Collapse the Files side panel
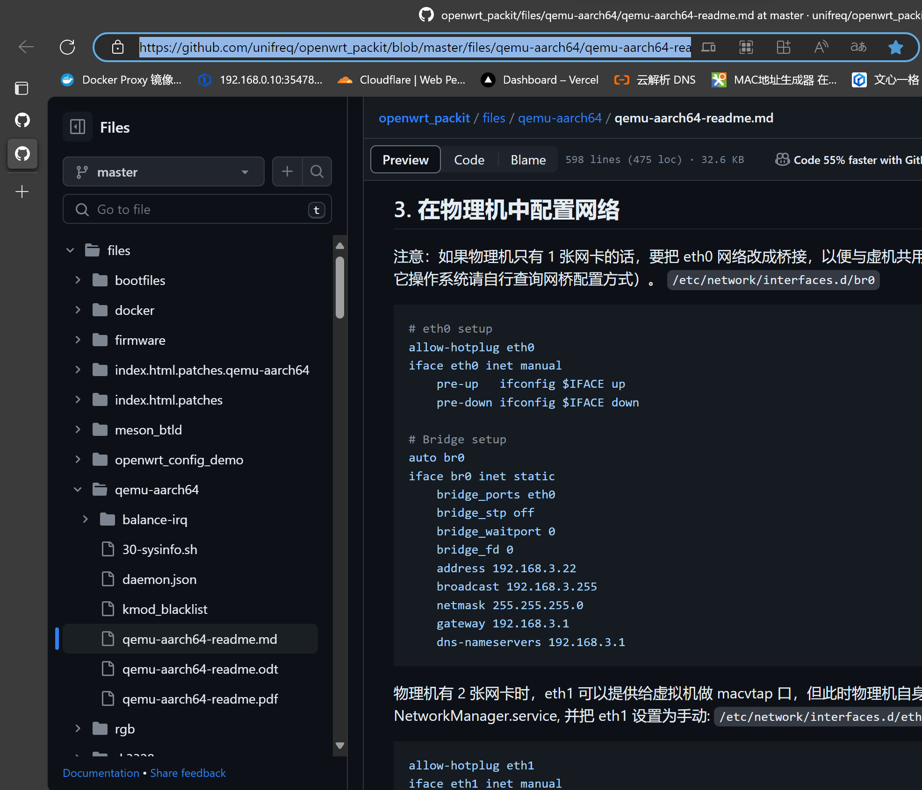922x790 pixels. [77, 126]
